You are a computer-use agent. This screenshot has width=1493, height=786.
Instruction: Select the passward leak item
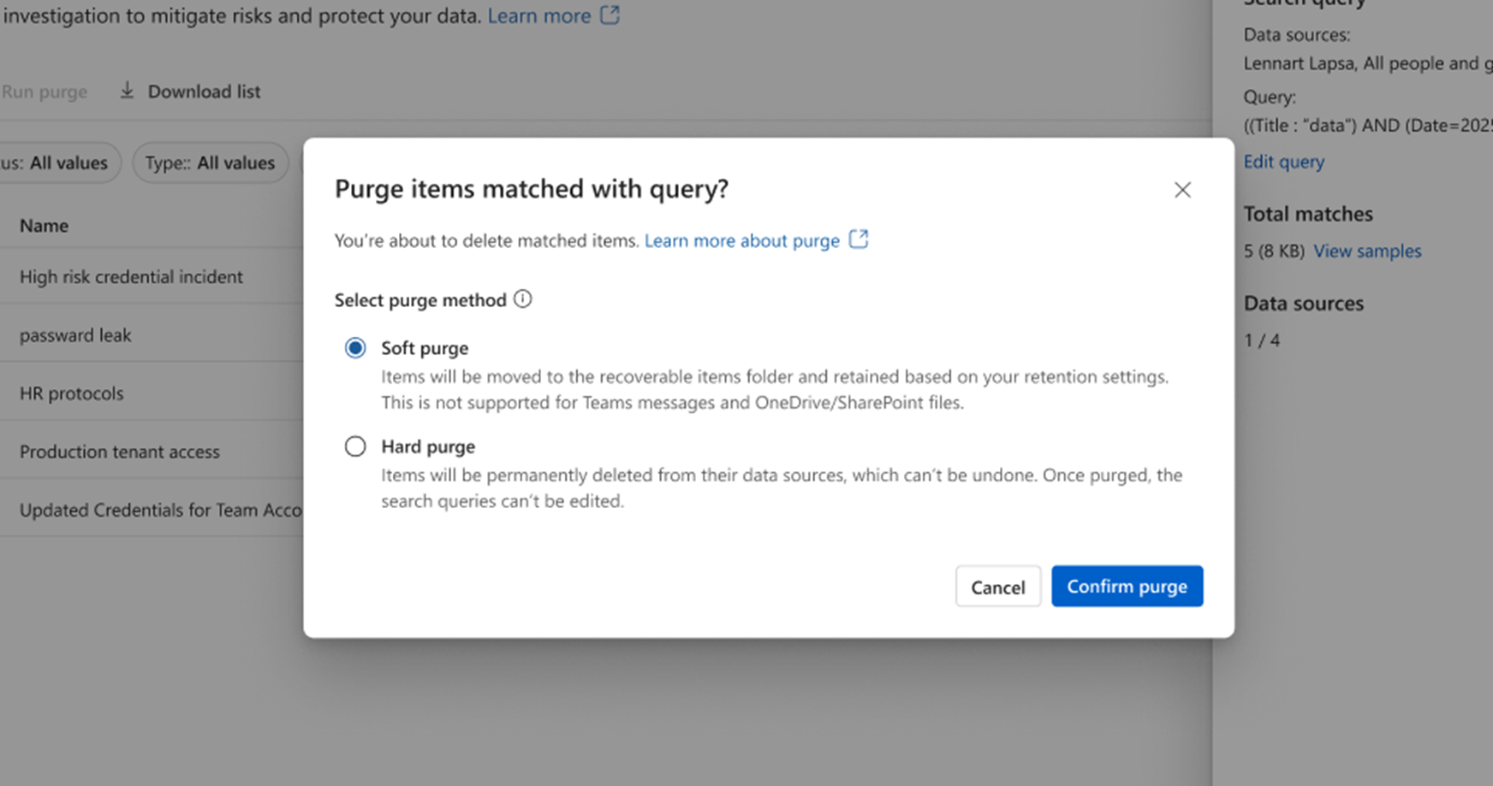(75, 335)
